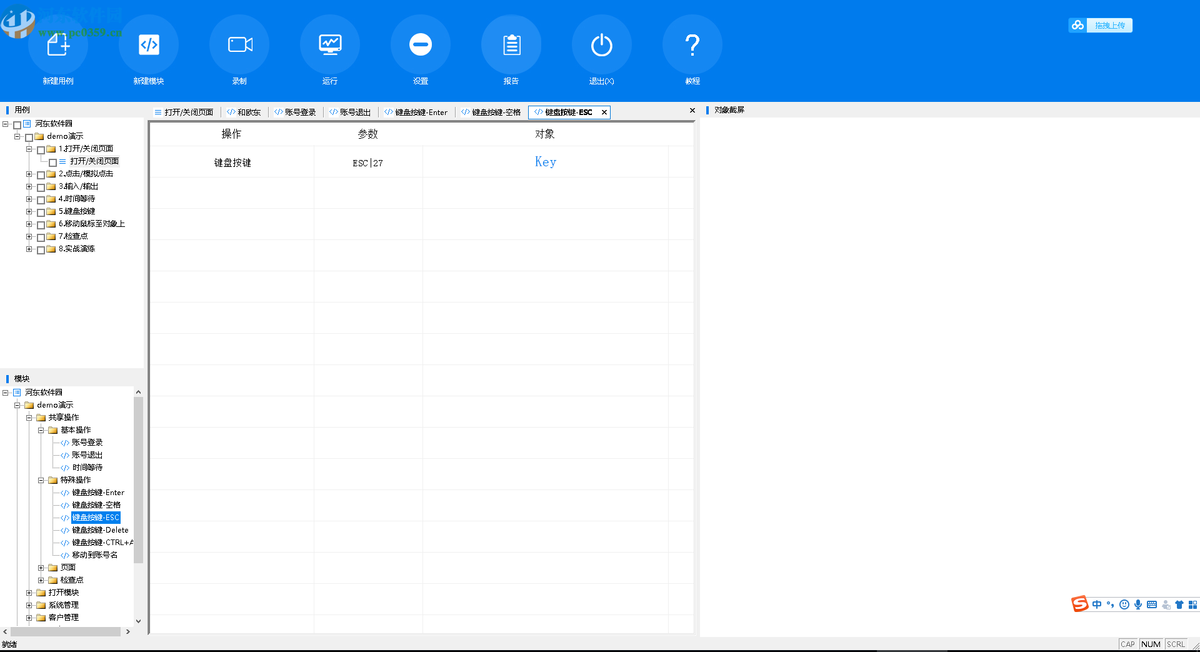Screen dimensions: 1200x652
Task: Open the 教程 tutorial question mark icon
Action: [x=692, y=44]
